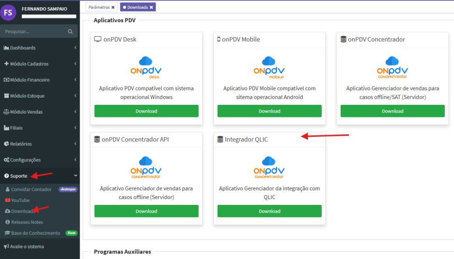The width and height of the screenshot is (454, 259).
Task: Expand the Módulo Cadastros chevron
Action: (75, 63)
